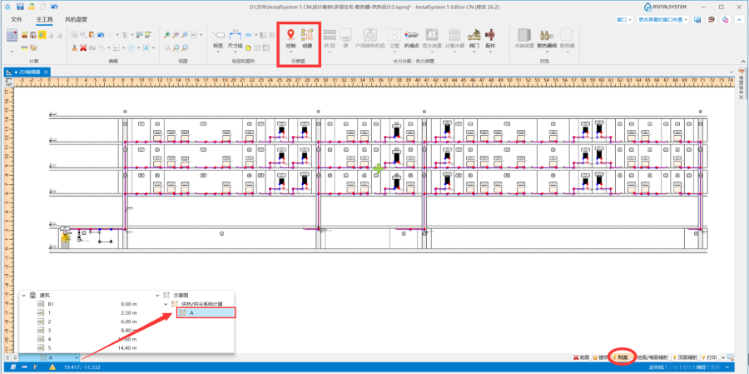Collapse the 建筑 building tree node
Viewport: 749px width, 374px height.
pos(23,295)
